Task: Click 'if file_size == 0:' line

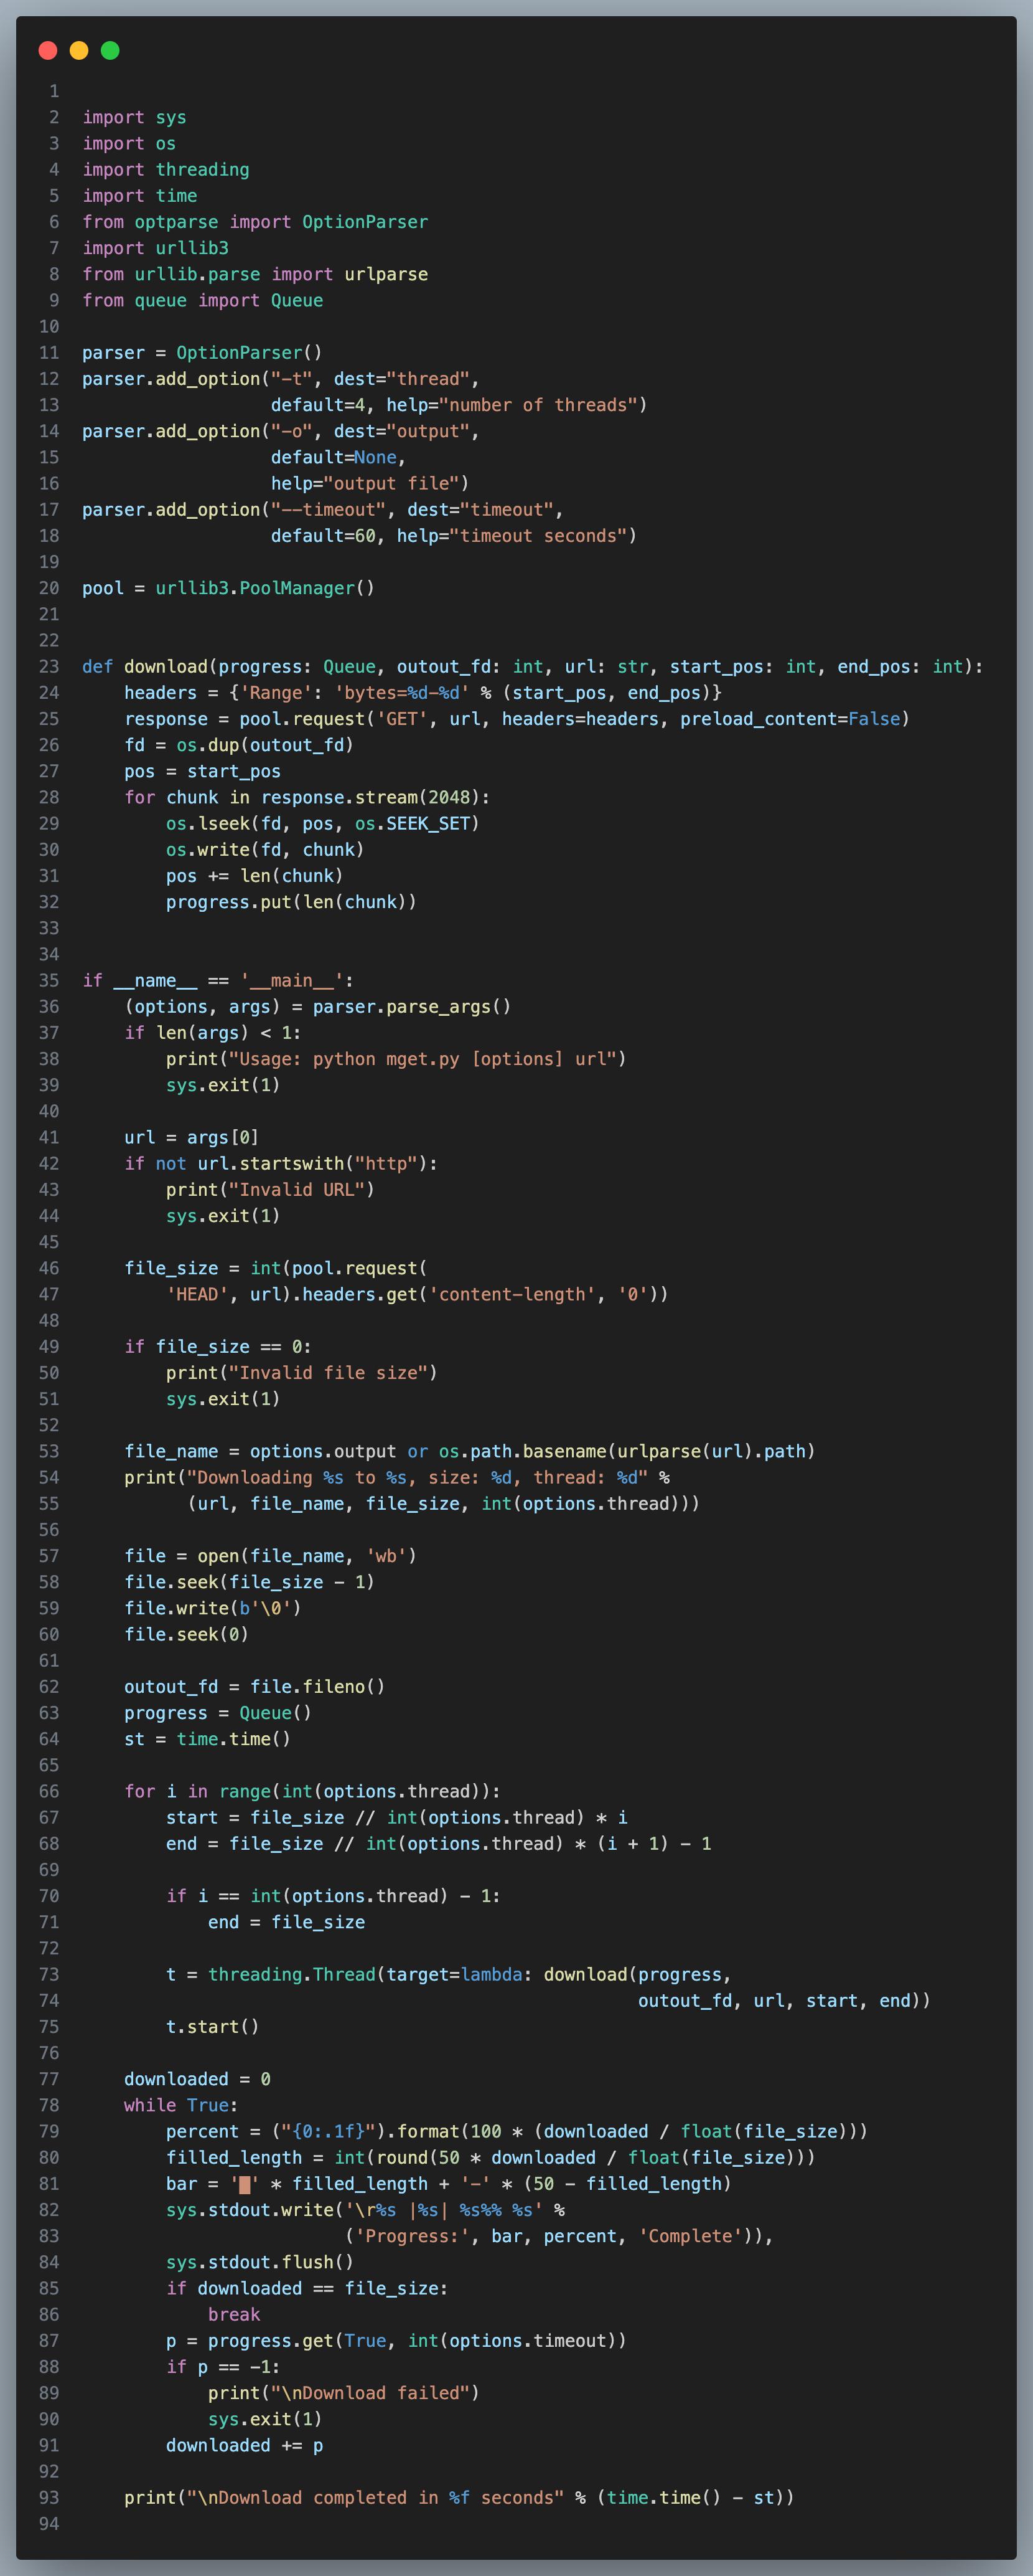Action: pyautogui.click(x=218, y=1346)
